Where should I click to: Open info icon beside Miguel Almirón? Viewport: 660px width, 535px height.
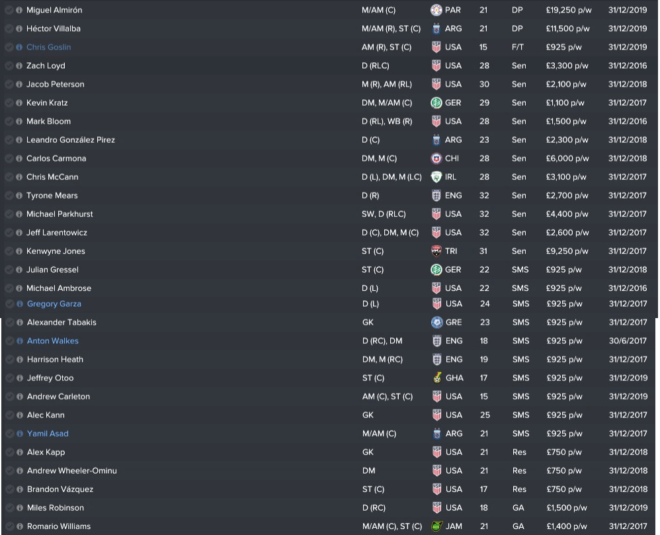(19, 10)
